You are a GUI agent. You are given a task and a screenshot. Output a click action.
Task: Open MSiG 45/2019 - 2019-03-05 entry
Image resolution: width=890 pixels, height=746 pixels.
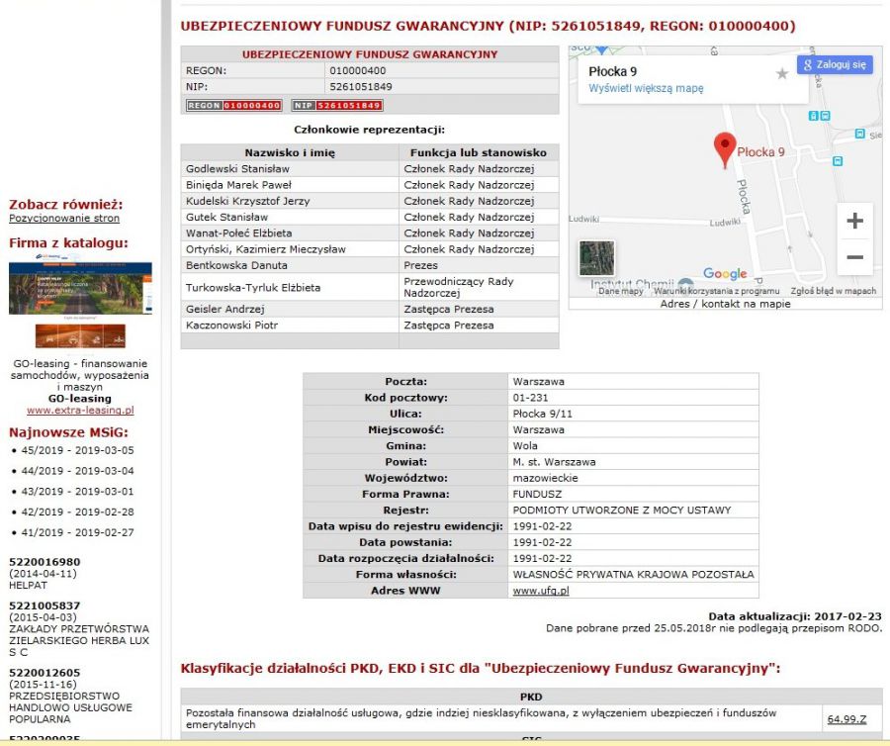pyautogui.click(x=78, y=450)
